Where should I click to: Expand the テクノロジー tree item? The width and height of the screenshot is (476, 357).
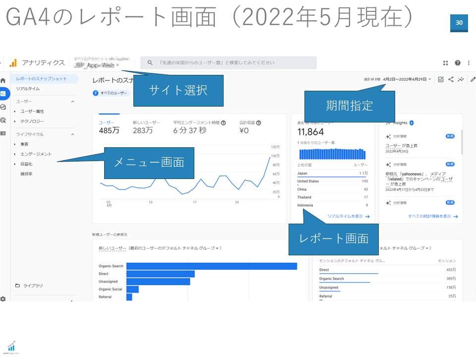(x=15, y=121)
